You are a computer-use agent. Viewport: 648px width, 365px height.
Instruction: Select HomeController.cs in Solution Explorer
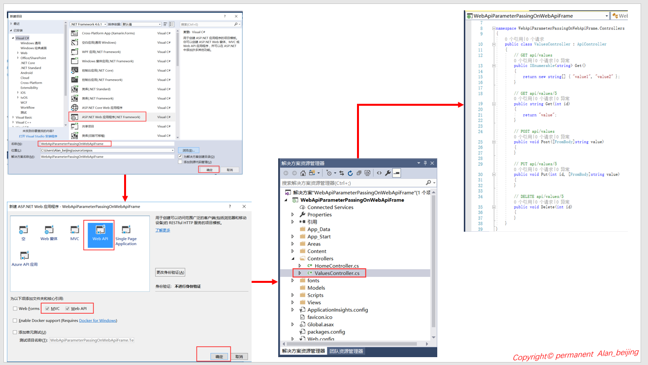[337, 266]
